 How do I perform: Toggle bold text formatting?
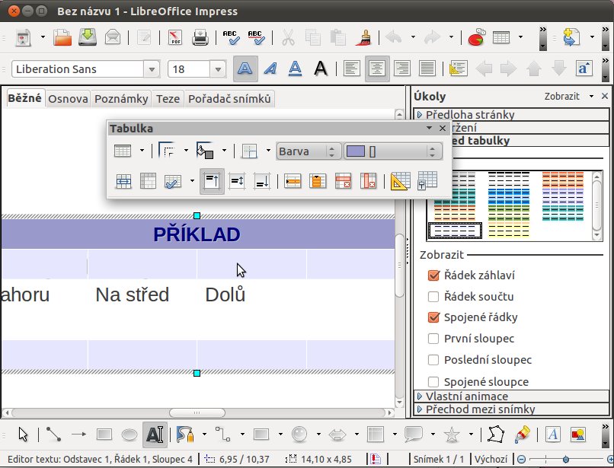pyautogui.click(x=245, y=69)
